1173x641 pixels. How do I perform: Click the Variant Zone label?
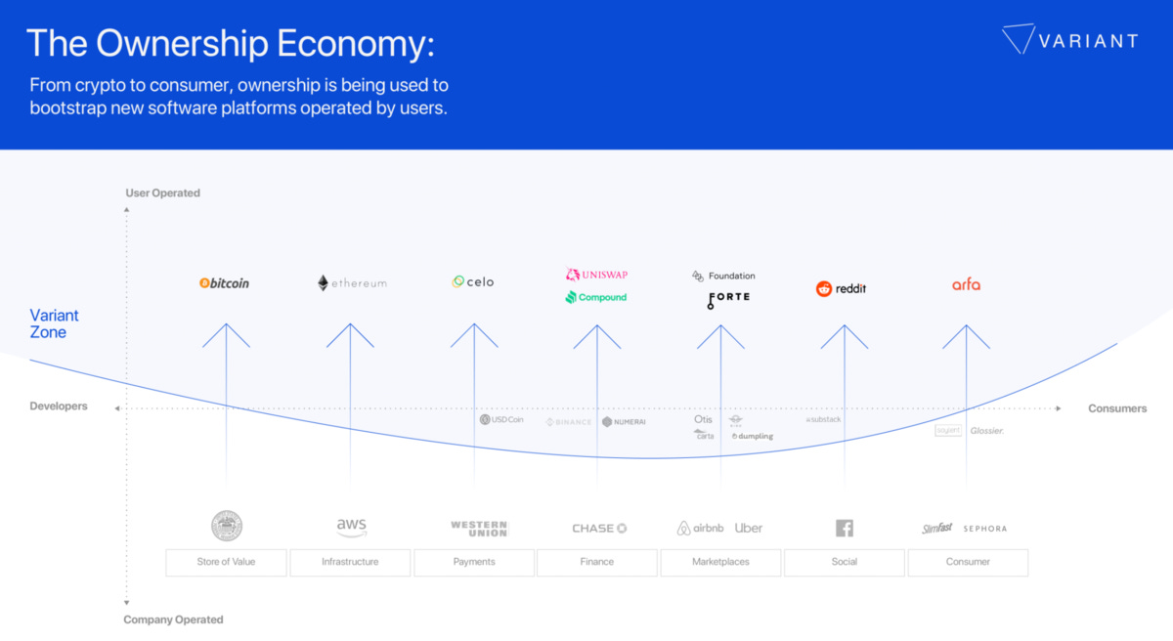click(55, 323)
